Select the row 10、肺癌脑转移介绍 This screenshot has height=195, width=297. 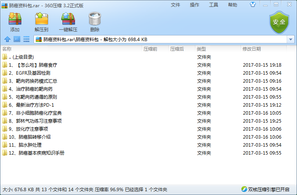148,137
